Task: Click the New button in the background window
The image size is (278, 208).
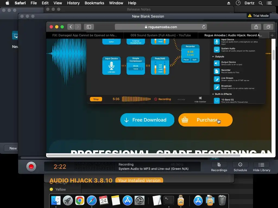Action: pos(11,148)
